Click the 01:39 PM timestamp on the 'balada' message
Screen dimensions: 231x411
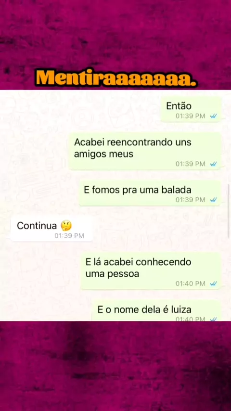pyautogui.click(x=191, y=200)
